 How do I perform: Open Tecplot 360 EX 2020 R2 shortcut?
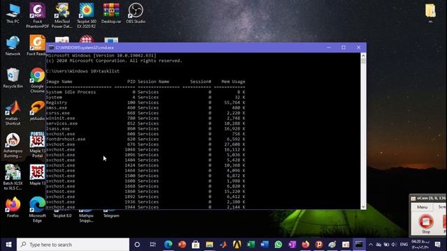coord(87,15)
